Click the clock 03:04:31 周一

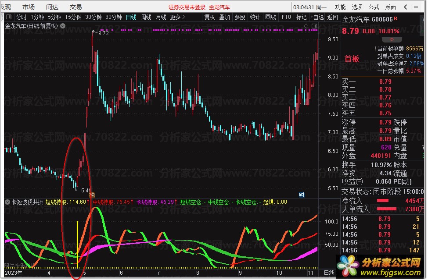pyautogui.click(x=310, y=7)
